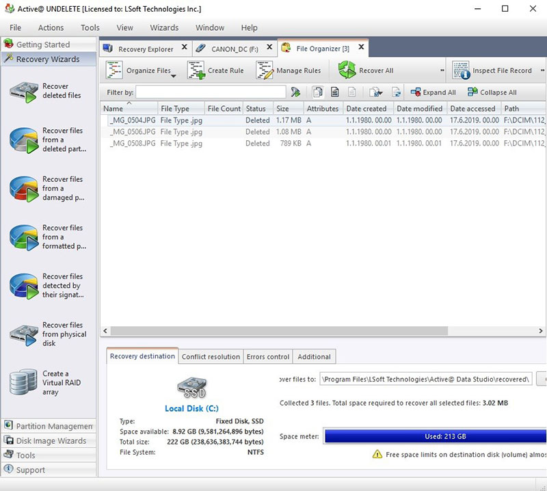
Task: Click the Inspect File Record icon
Action: (460, 70)
